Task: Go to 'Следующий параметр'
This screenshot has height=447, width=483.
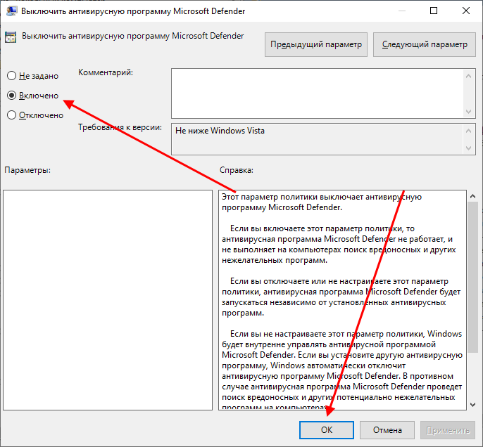Action: coord(424,44)
